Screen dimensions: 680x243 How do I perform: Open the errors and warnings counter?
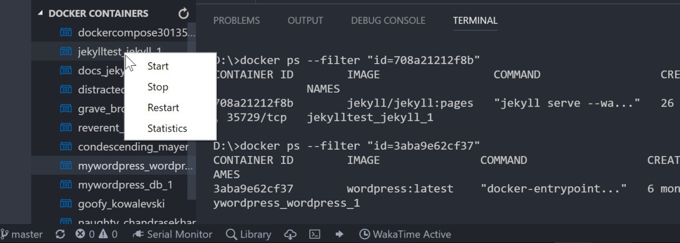click(x=96, y=234)
